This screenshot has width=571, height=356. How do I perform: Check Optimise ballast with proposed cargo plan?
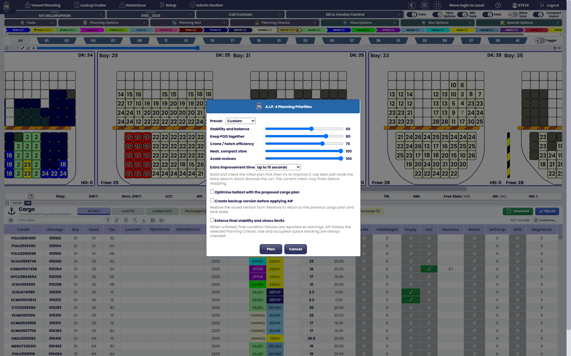click(212, 192)
